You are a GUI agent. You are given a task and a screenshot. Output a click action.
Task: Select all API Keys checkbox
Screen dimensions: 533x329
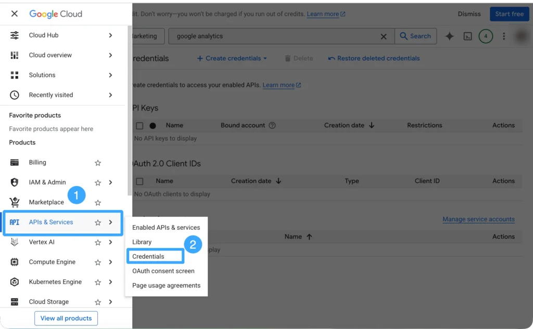click(139, 126)
